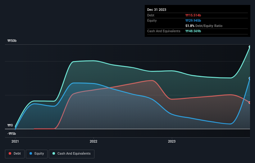255x163 pixels.
Task: Click the Dec 31 2023 tooltip date
Action: pos(157,10)
